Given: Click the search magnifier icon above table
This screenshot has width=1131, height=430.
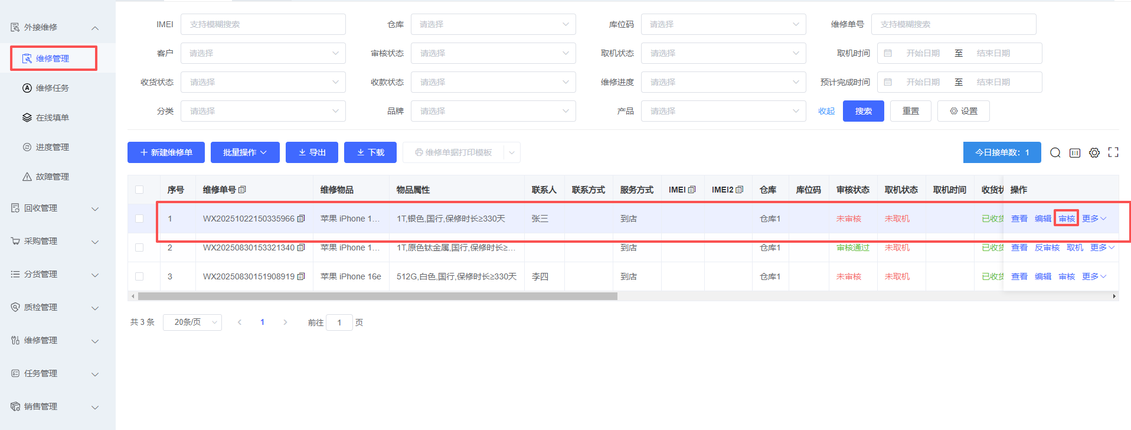Looking at the screenshot, I should [1055, 153].
